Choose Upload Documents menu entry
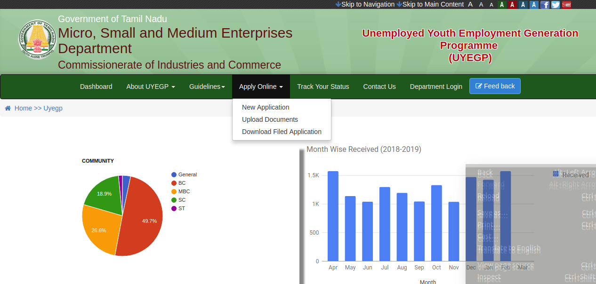The width and height of the screenshot is (596, 284). 270,119
